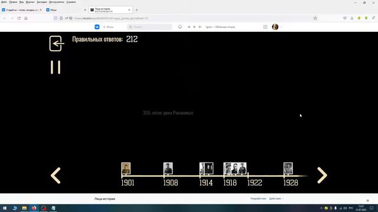Play the track in VK header player
This screenshot has height=212, width=378.
click(x=194, y=27)
